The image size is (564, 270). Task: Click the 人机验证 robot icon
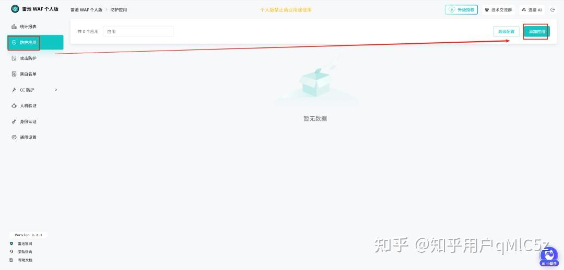tap(14, 106)
